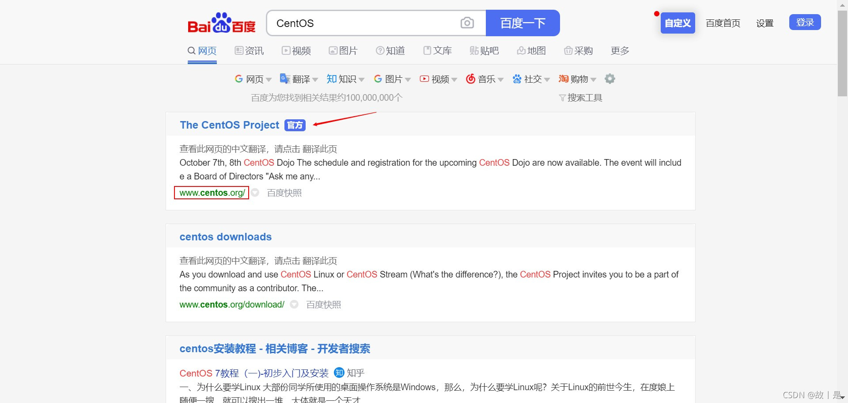
Task: Open the www.centos.org/ URL link
Action: [212, 193]
